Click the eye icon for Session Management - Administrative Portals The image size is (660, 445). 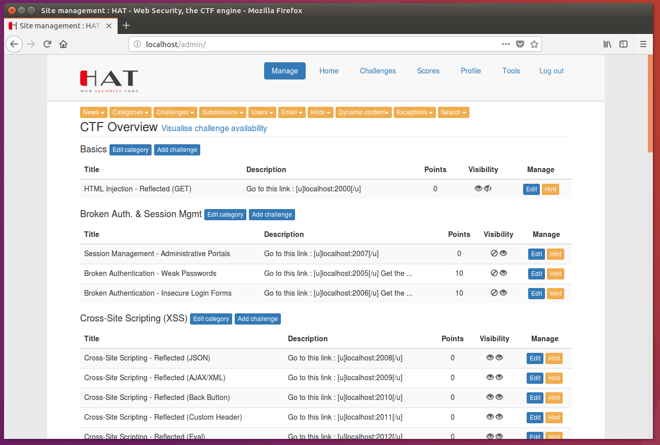pyautogui.click(x=503, y=254)
